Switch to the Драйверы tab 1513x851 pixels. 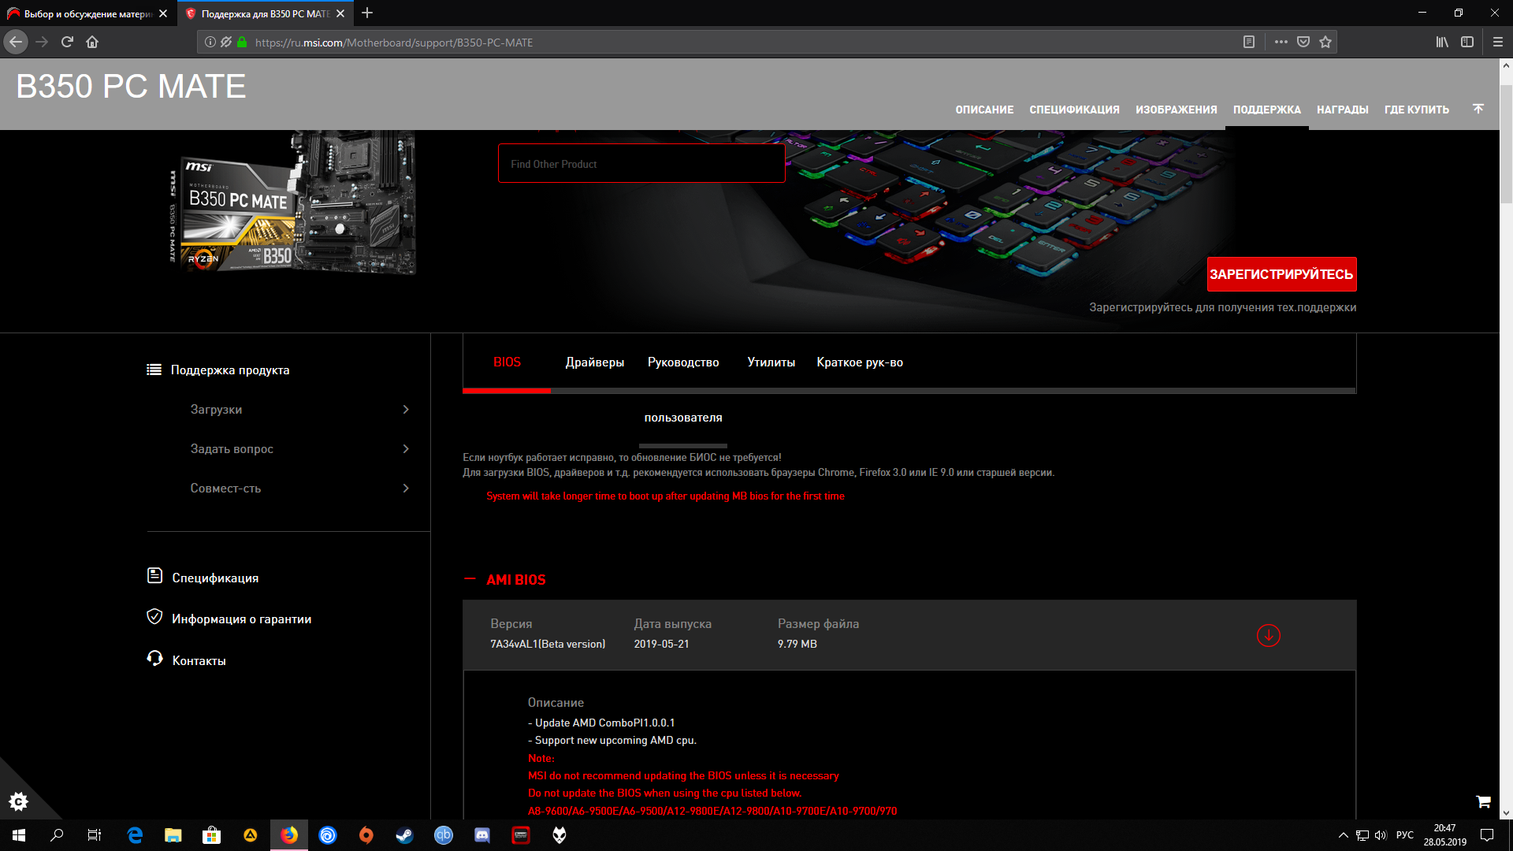(594, 362)
